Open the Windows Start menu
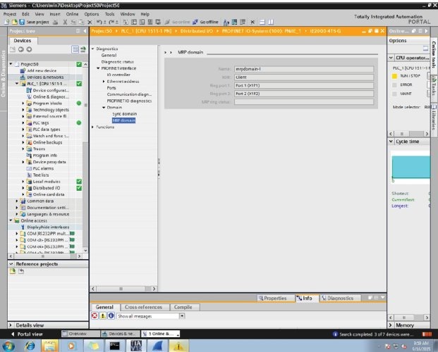 click(8, 346)
